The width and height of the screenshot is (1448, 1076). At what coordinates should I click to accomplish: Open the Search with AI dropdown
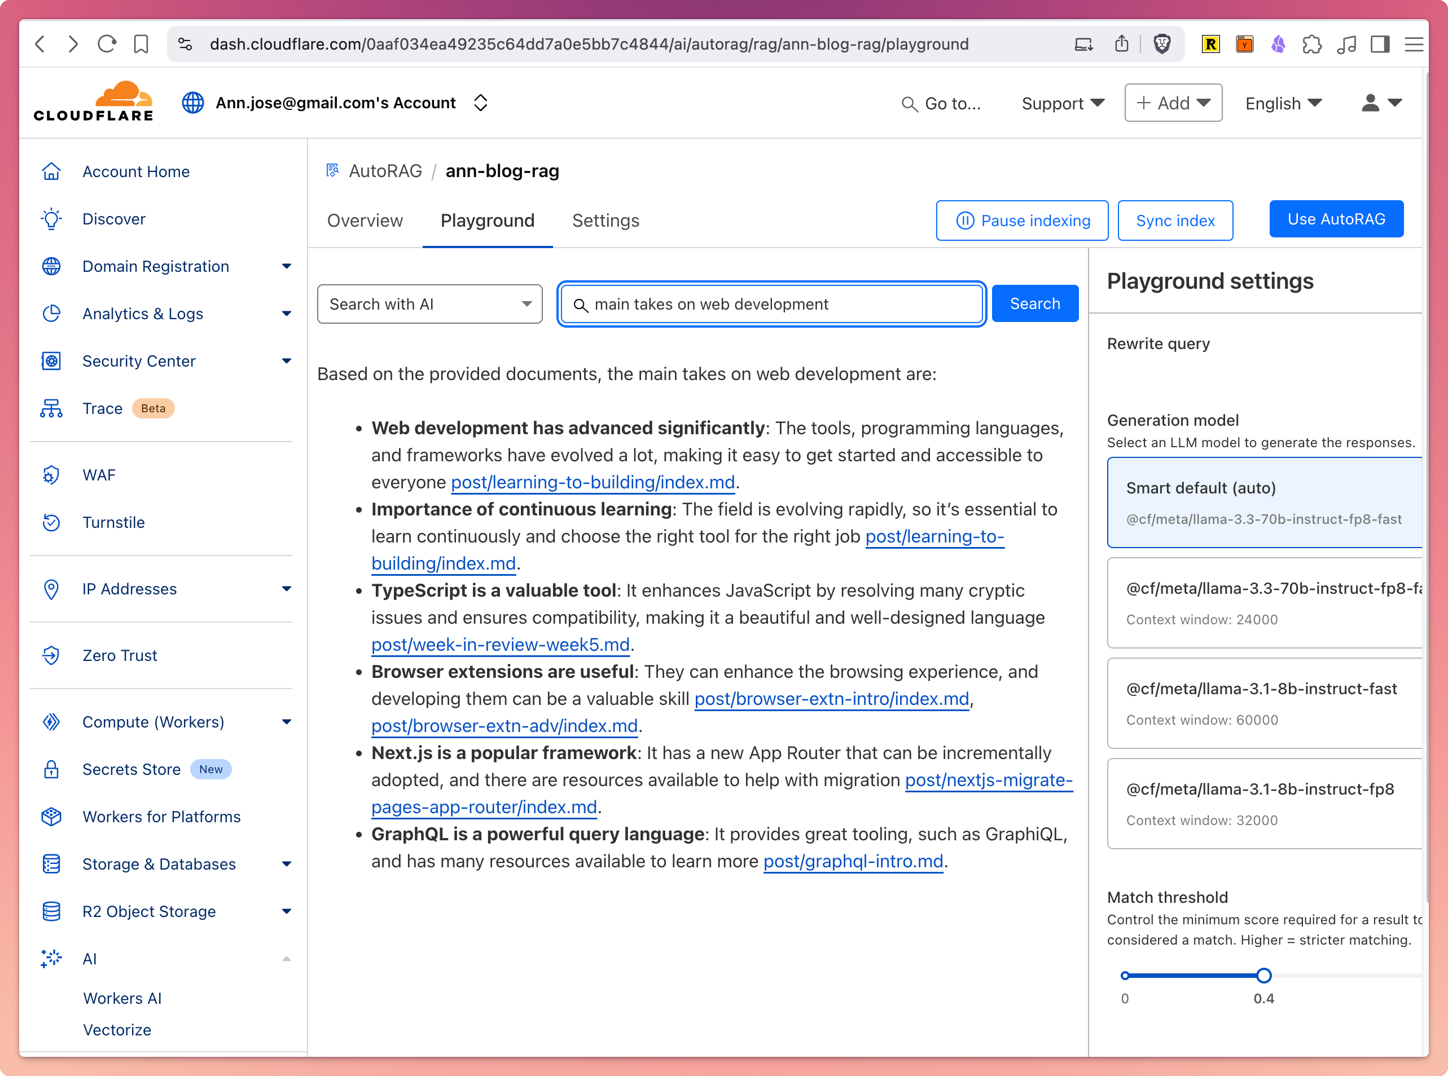click(429, 304)
